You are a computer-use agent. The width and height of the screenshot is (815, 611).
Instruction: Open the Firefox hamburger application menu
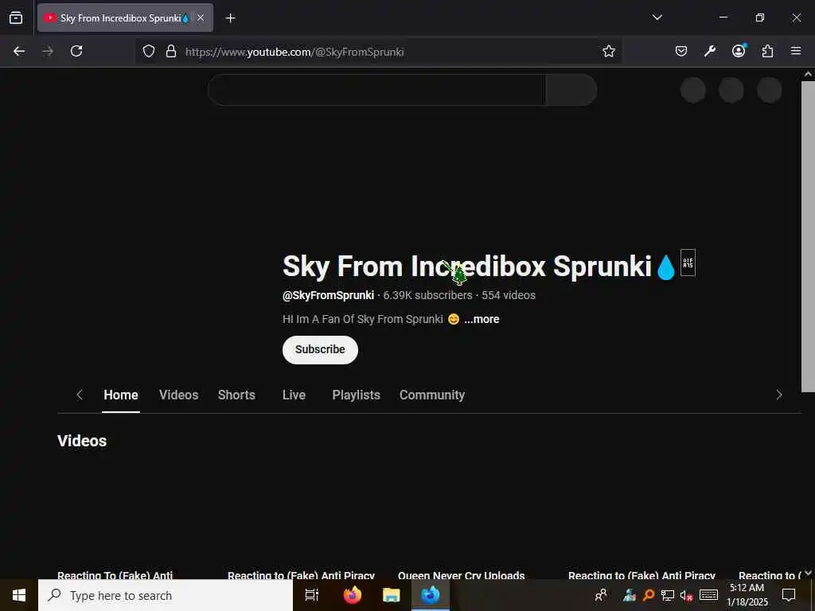pyautogui.click(x=796, y=51)
